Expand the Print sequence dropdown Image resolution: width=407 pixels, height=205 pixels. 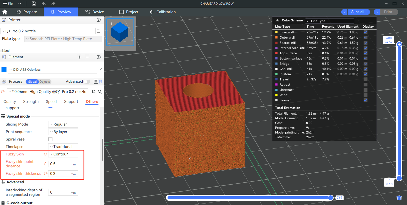click(x=63, y=132)
